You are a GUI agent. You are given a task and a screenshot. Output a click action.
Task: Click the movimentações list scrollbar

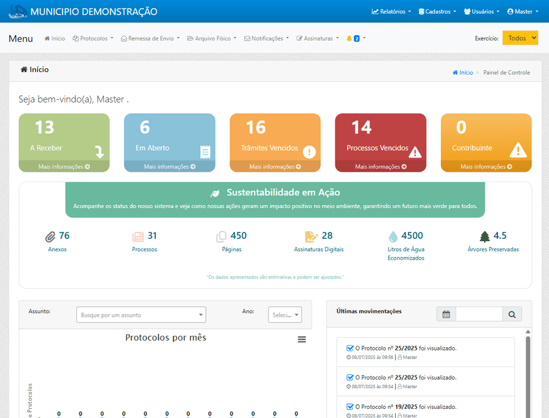click(x=528, y=376)
